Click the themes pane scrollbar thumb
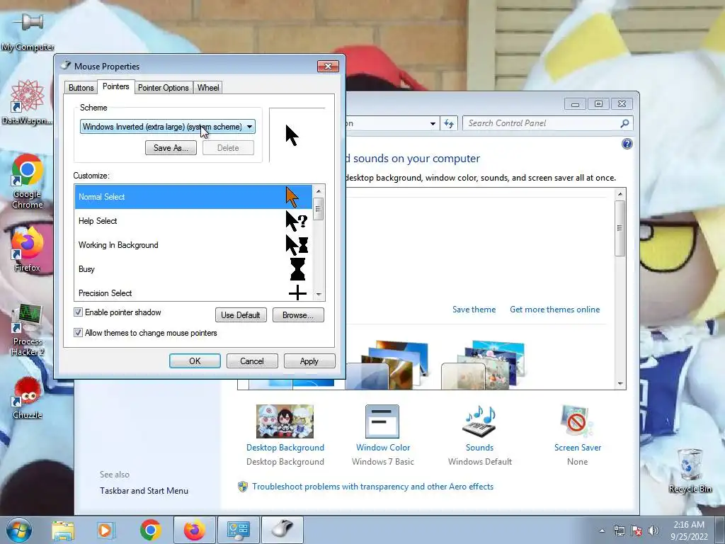This screenshot has height=544, width=725. click(620, 227)
